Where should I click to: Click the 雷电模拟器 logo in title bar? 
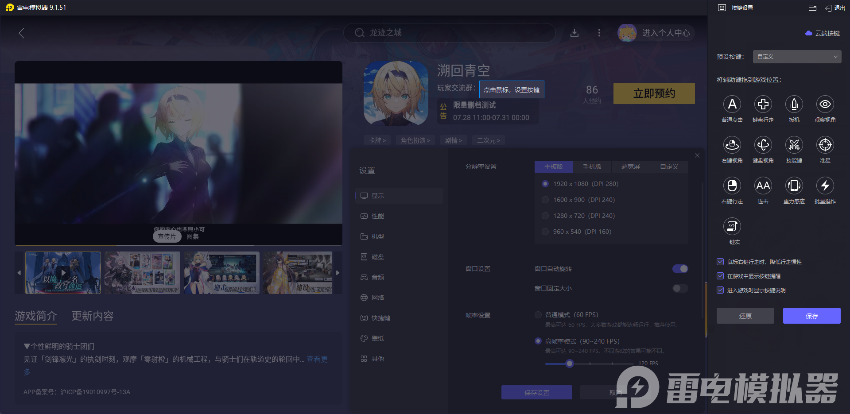[x=10, y=8]
